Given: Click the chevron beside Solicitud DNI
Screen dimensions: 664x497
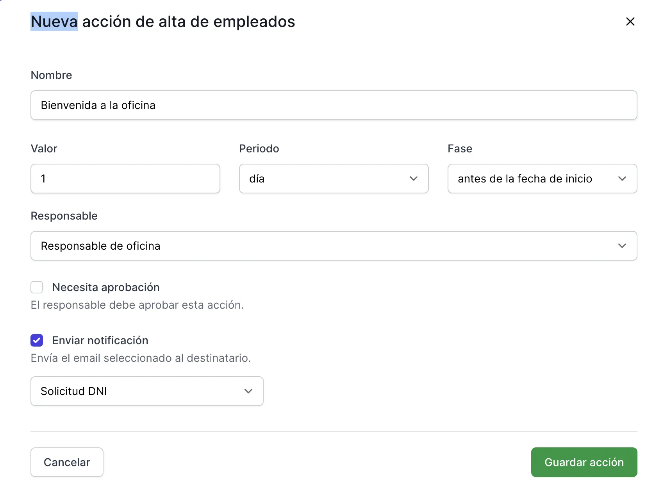Looking at the screenshot, I should [248, 391].
